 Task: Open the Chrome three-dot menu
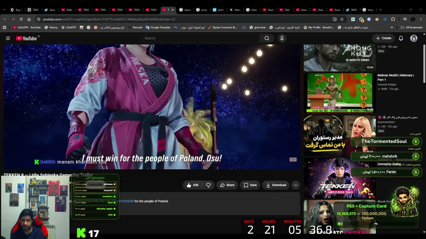coord(421,19)
